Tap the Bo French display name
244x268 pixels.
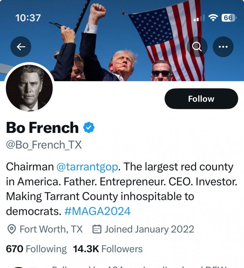(x=42, y=128)
